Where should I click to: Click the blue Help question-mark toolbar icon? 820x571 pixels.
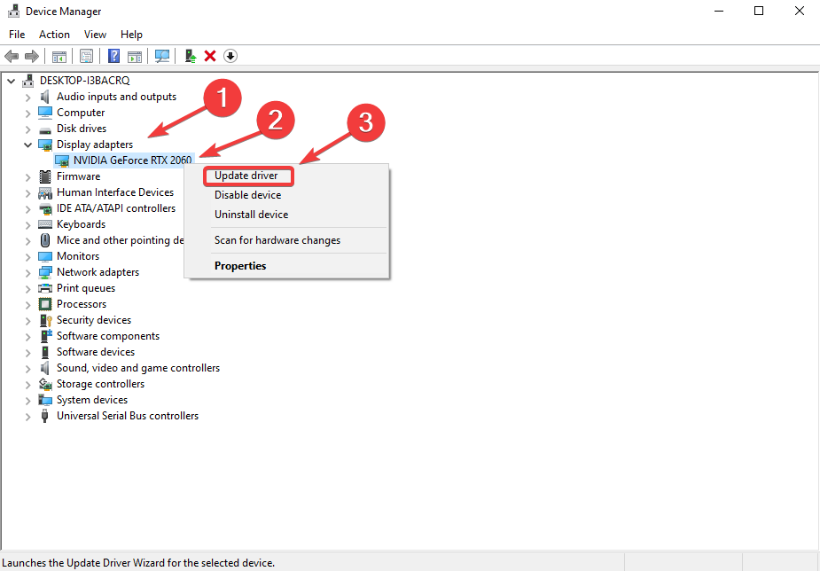click(x=113, y=56)
